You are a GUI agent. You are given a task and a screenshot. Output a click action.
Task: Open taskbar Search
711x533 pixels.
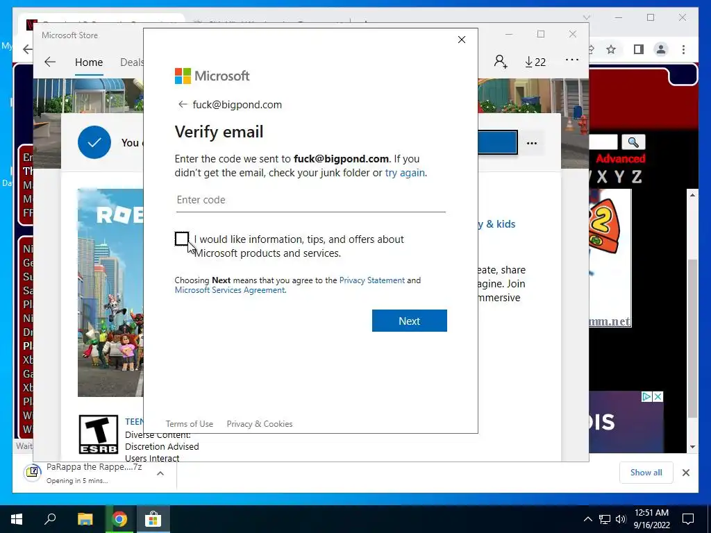(50, 519)
